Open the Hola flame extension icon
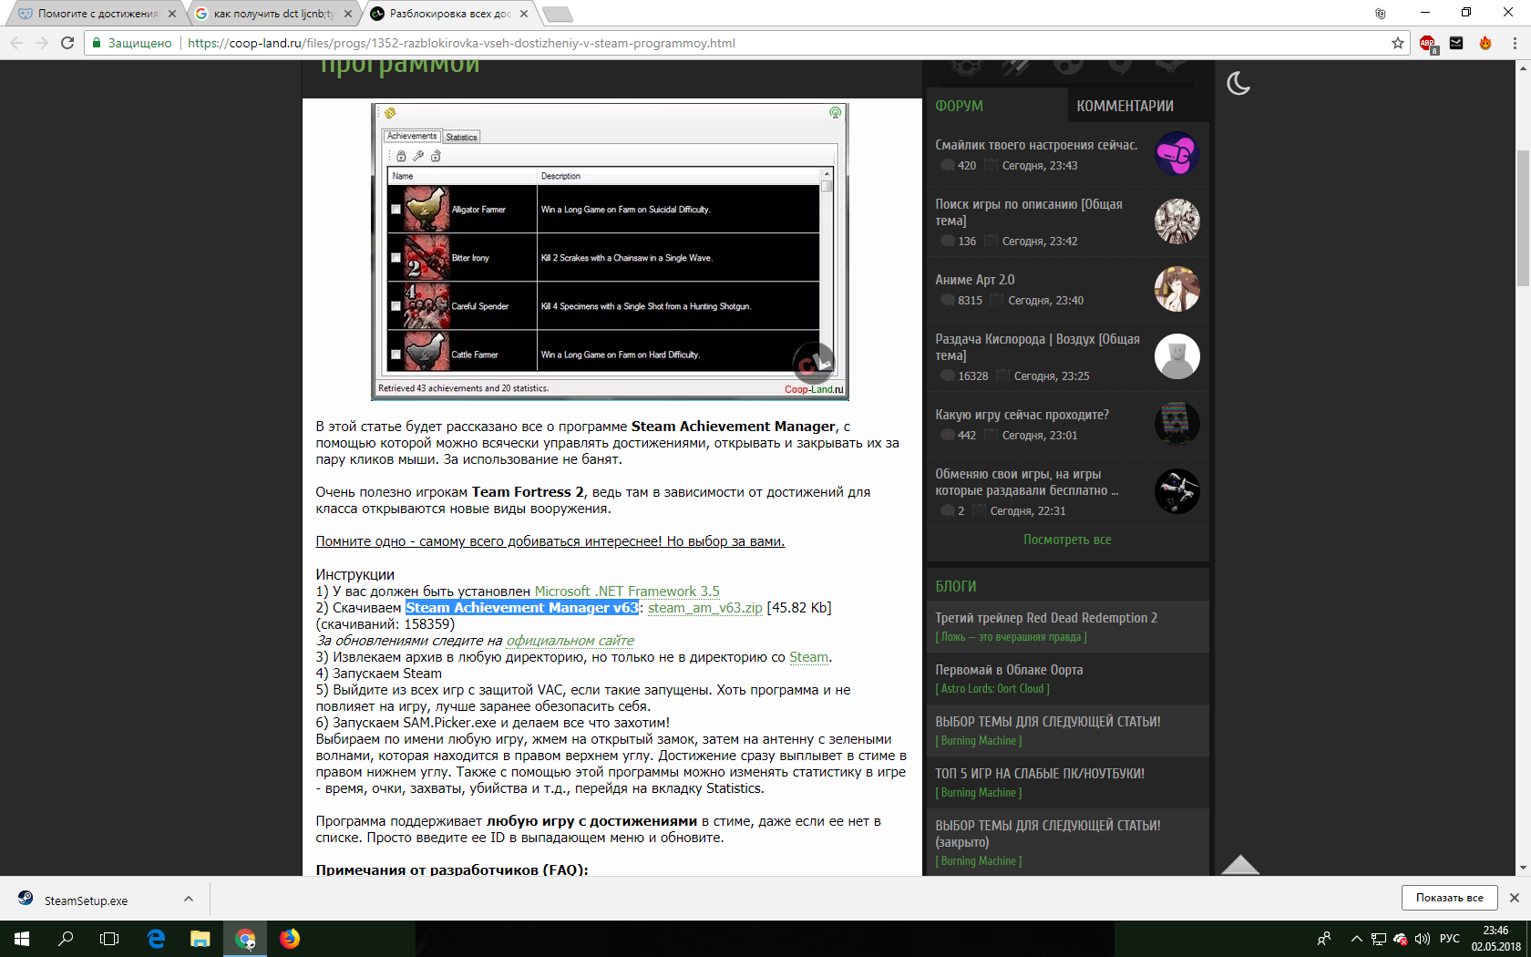The width and height of the screenshot is (1531, 957). (1485, 43)
